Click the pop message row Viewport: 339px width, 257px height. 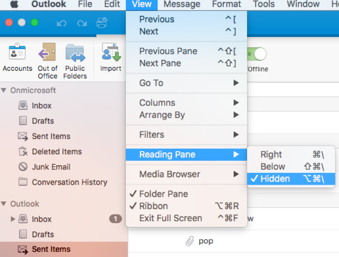(x=234, y=241)
